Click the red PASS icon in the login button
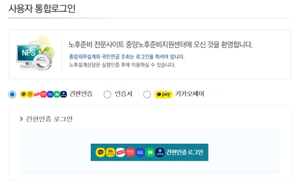Image resolution: width=300 pixels, height=182 pixels. tap(130, 152)
